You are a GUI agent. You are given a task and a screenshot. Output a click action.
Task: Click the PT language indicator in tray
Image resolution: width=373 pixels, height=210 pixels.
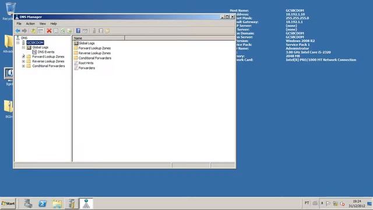307,203
